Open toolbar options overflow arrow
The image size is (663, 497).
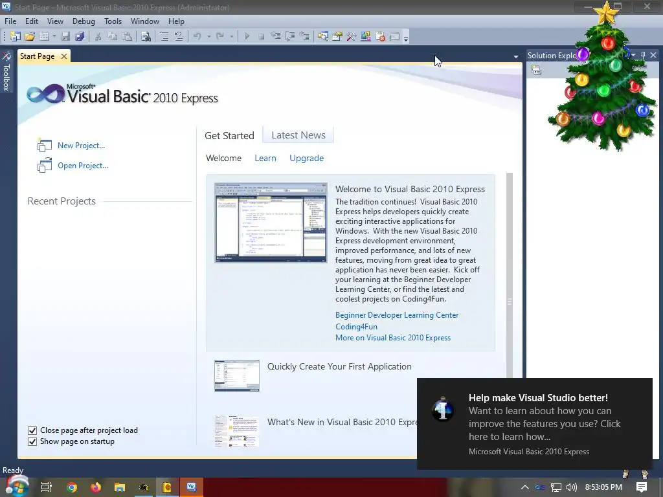(x=406, y=38)
